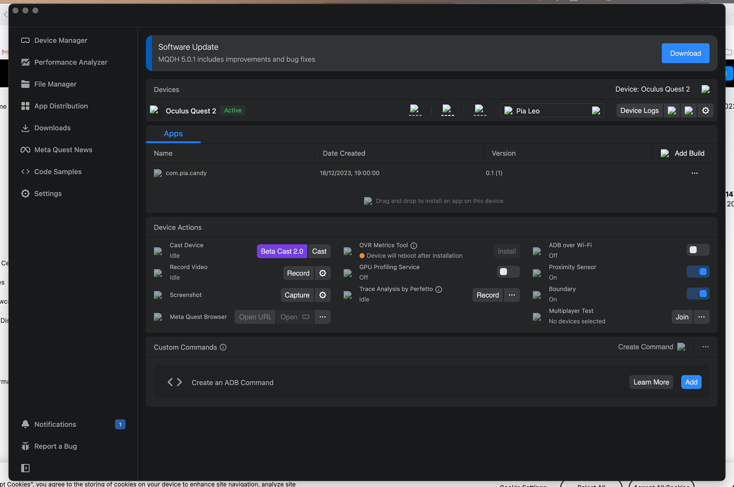Disable Boundary toggle
This screenshot has width=734, height=487.
coord(698,293)
